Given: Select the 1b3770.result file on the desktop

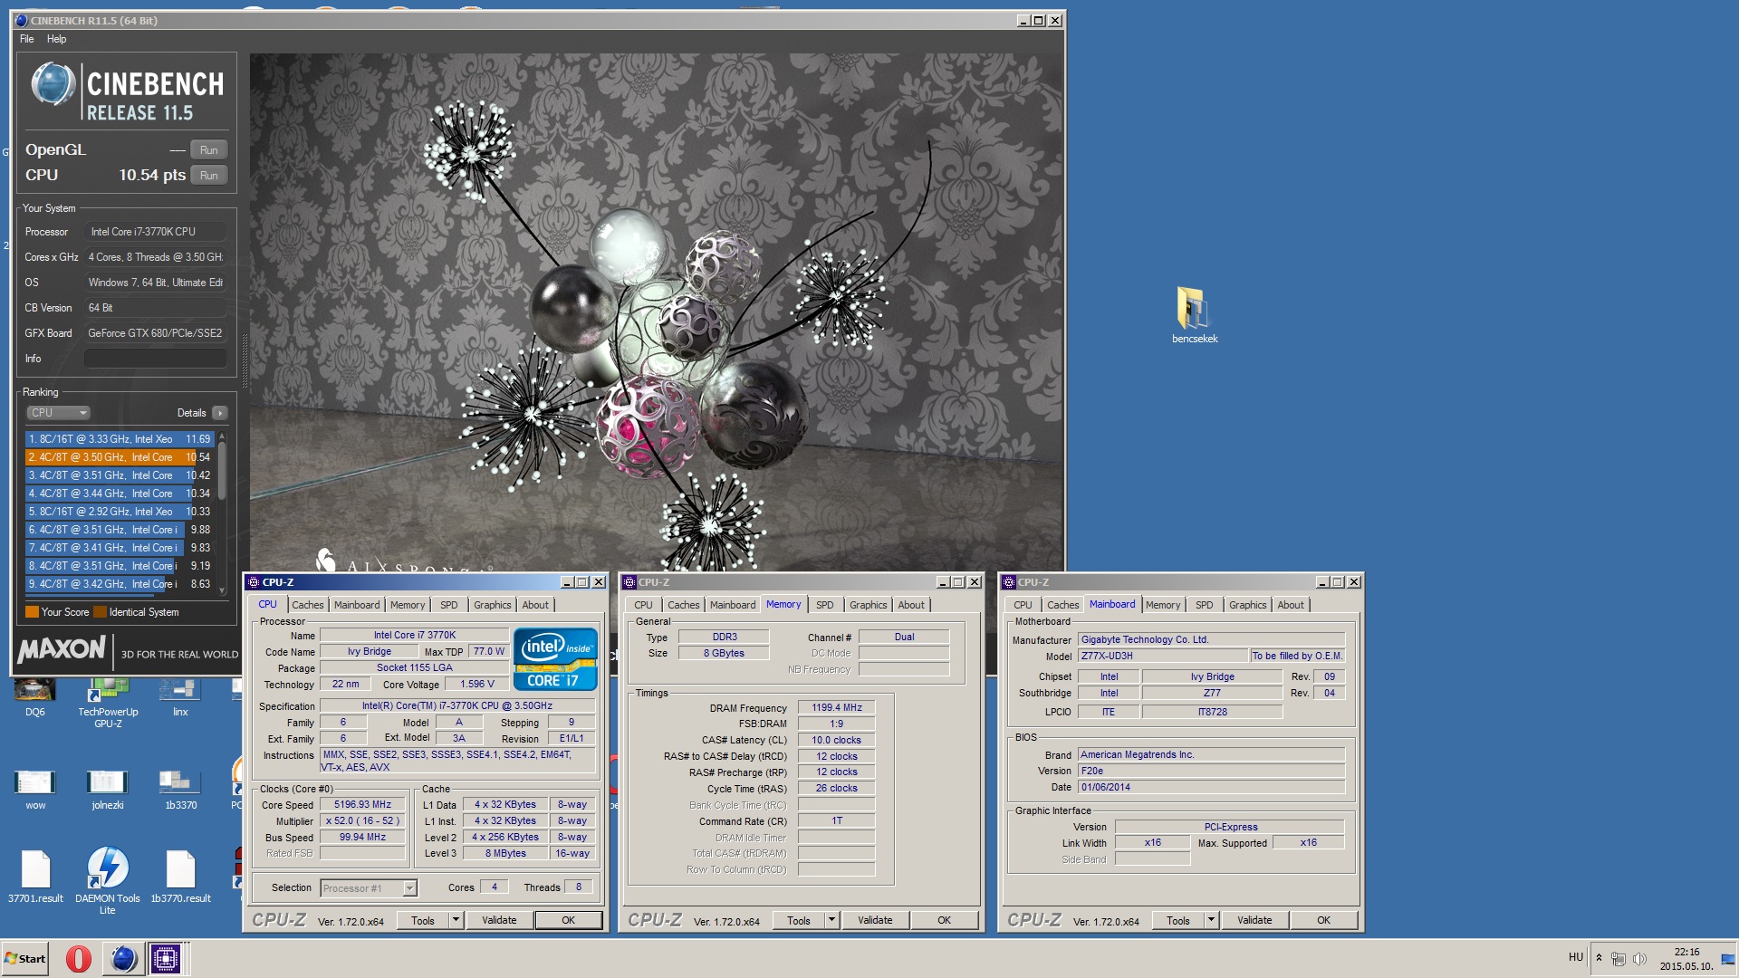Looking at the screenshot, I should point(180,877).
